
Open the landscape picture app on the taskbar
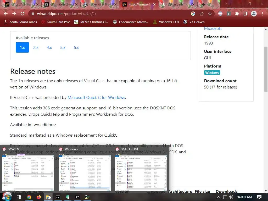87,197
